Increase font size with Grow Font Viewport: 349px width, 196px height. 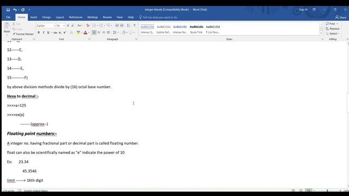[x=68, y=26]
